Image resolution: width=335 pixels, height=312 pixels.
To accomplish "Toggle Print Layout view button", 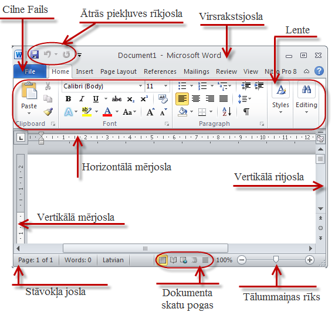I will (x=163, y=260).
